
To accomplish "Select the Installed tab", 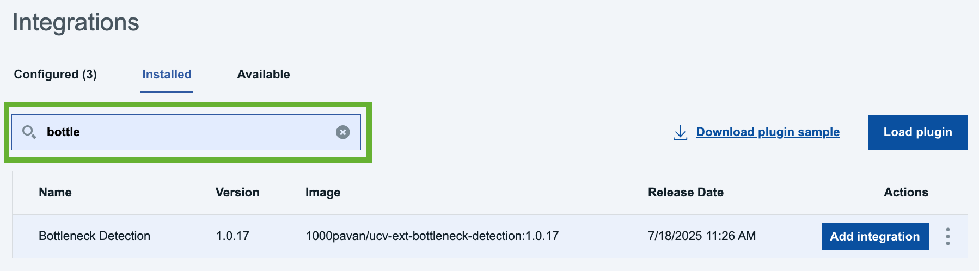I will (167, 75).
